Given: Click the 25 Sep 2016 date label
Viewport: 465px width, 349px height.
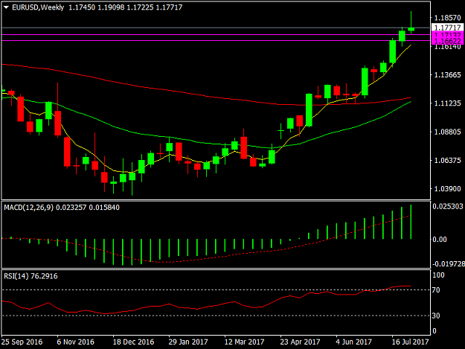Looking at the screenshot, I should [22, 342].
